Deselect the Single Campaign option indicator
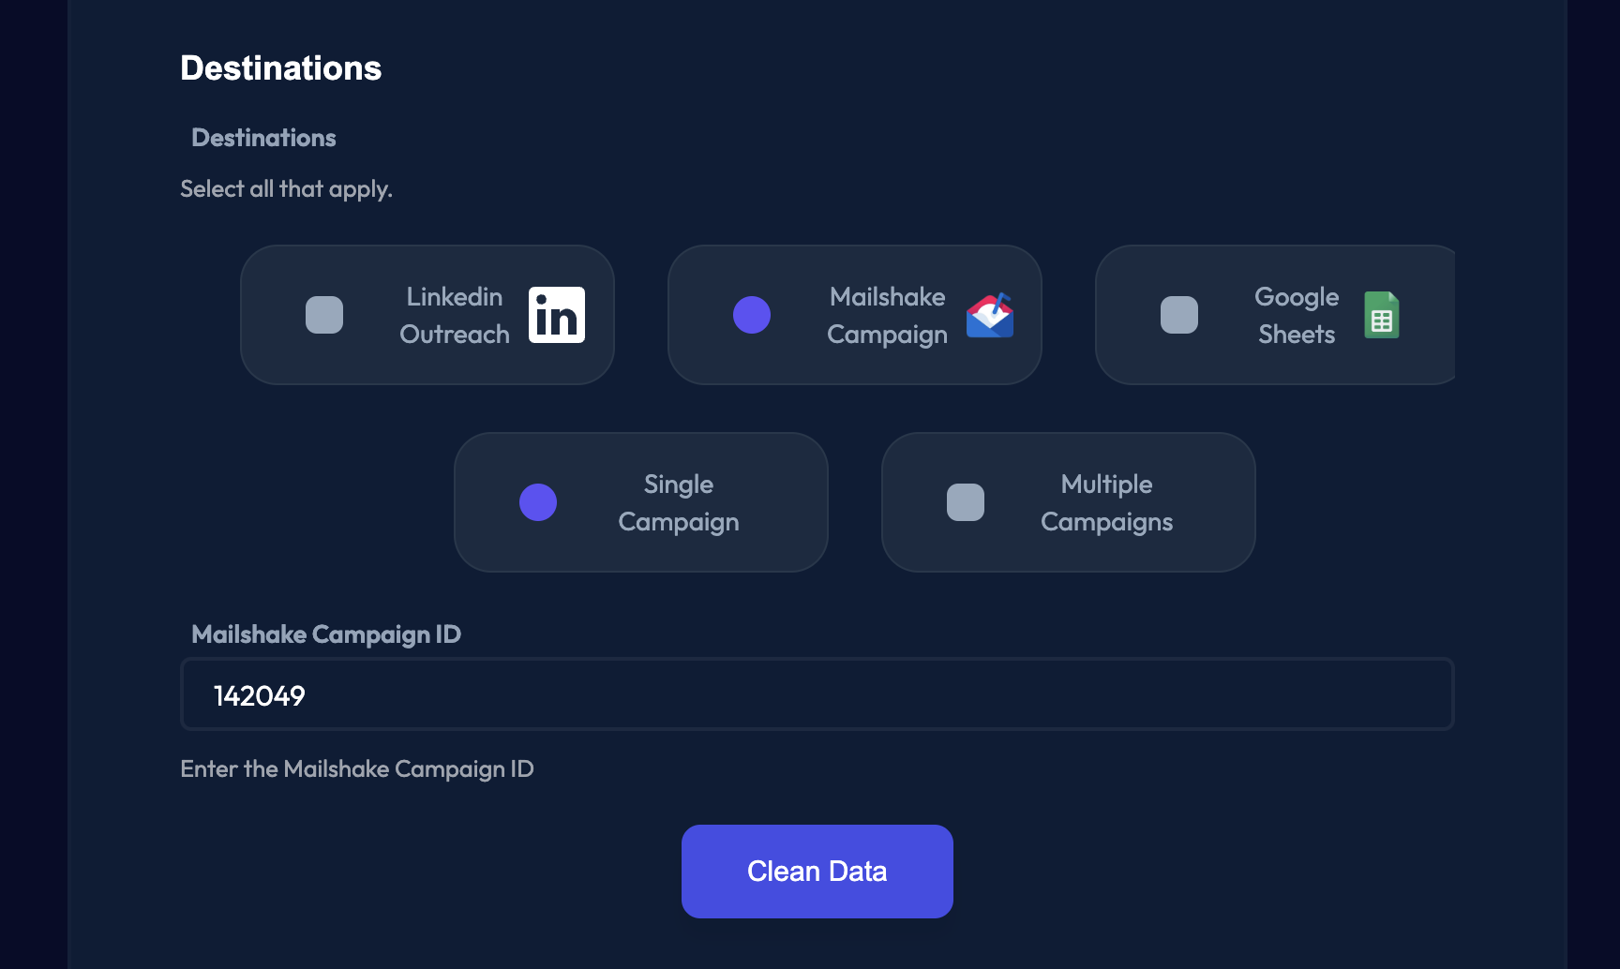 point(538,502)
